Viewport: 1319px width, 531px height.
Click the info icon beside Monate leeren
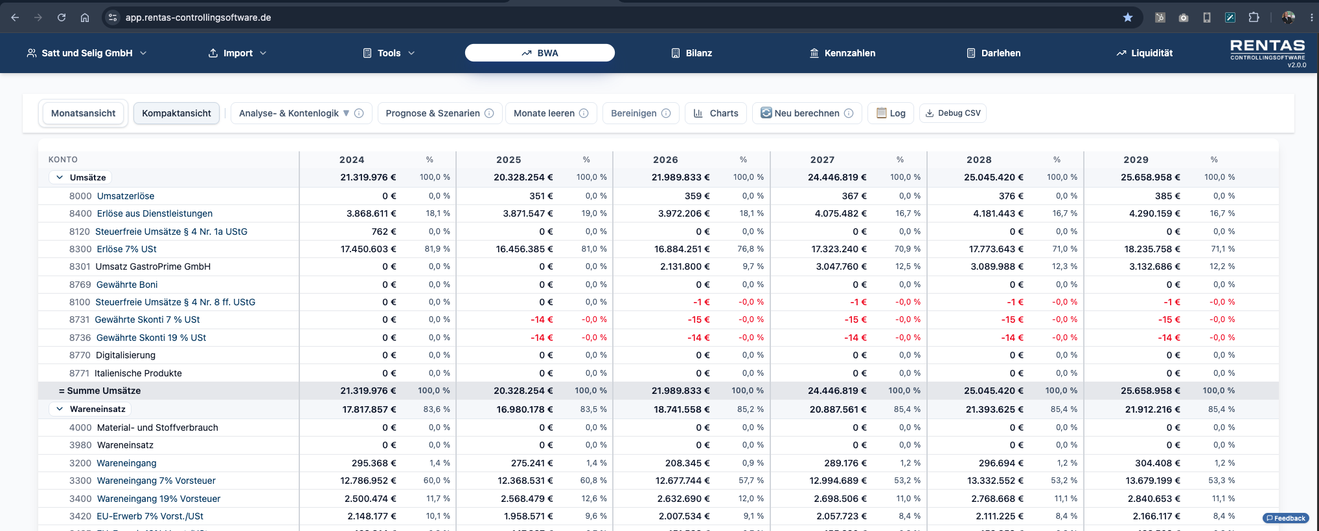point(584,113)
